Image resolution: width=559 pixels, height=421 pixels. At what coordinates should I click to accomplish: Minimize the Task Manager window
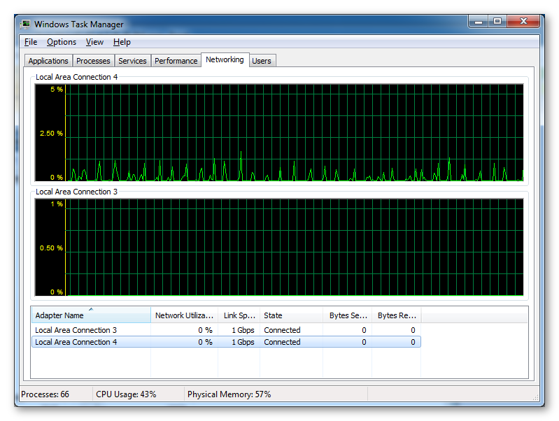point(479,22)
